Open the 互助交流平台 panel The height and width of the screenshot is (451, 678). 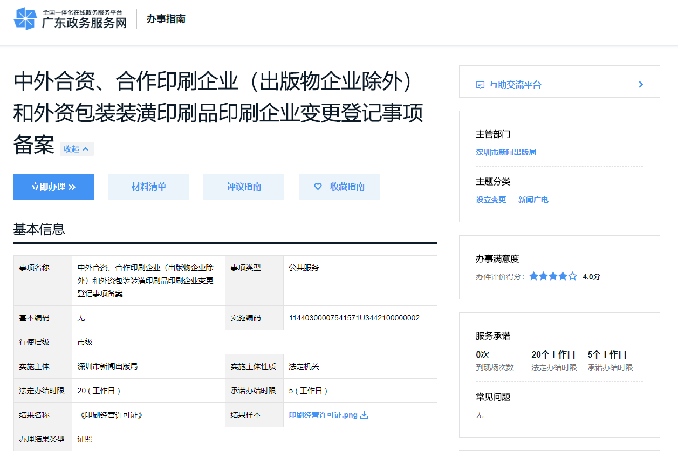tap(515, 85)
